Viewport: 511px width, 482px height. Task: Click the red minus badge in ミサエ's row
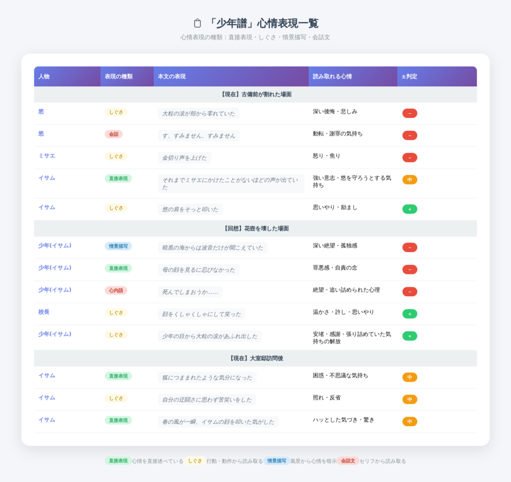(x=409, y=158)
